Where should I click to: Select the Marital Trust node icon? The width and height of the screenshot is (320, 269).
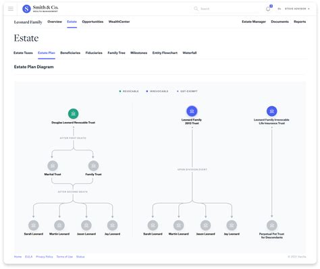(53, 166)
